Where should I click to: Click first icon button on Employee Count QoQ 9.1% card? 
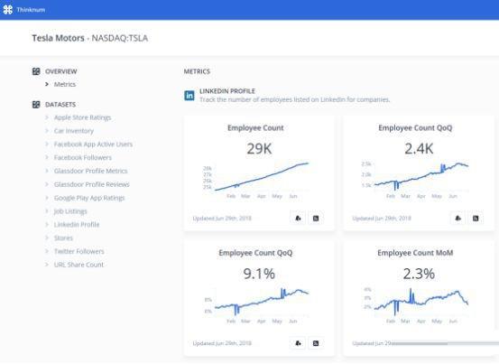[x=298, y=343]
